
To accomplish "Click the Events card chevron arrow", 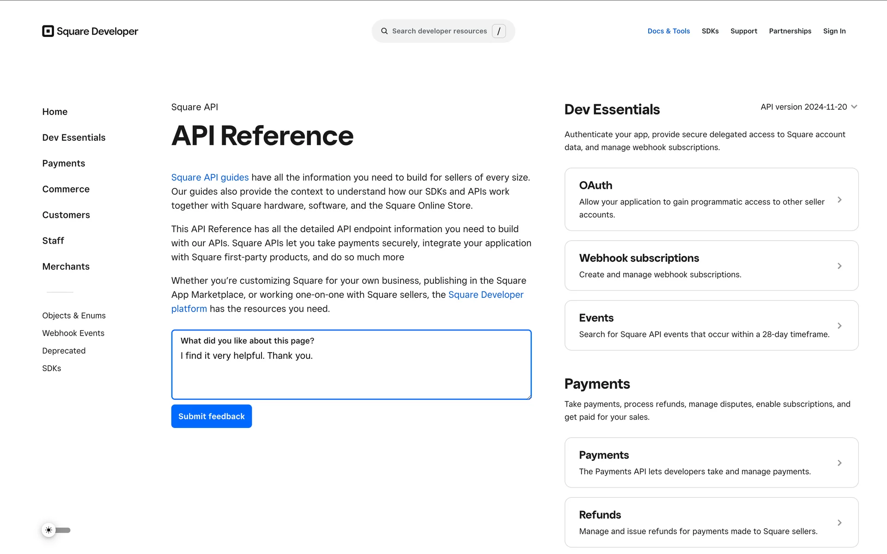I will coord(839,326).
